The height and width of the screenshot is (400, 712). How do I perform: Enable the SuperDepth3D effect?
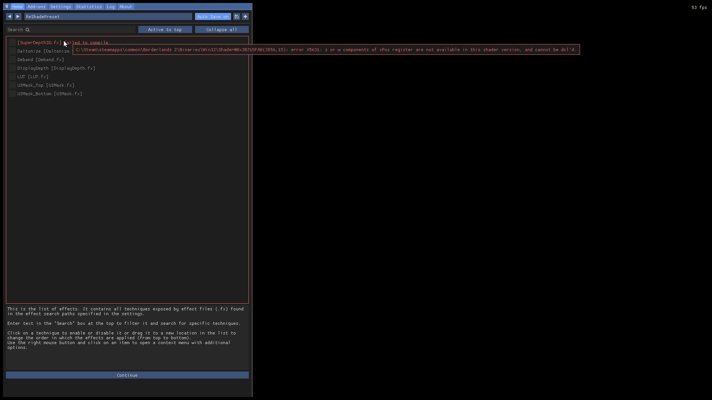[12, 42]
